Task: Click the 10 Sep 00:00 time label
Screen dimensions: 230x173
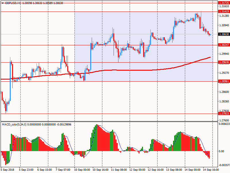Action: [x=82, y=170]
